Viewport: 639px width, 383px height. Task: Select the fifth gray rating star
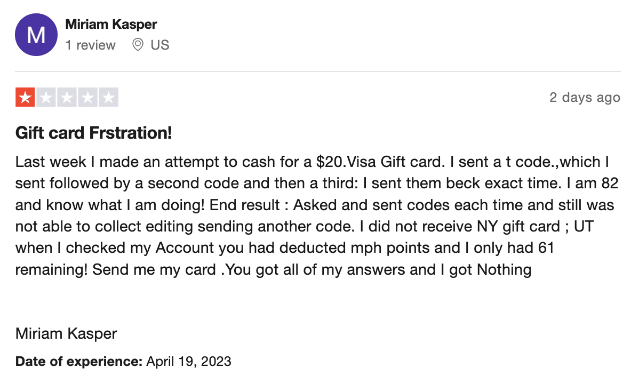tap(108, 98)
